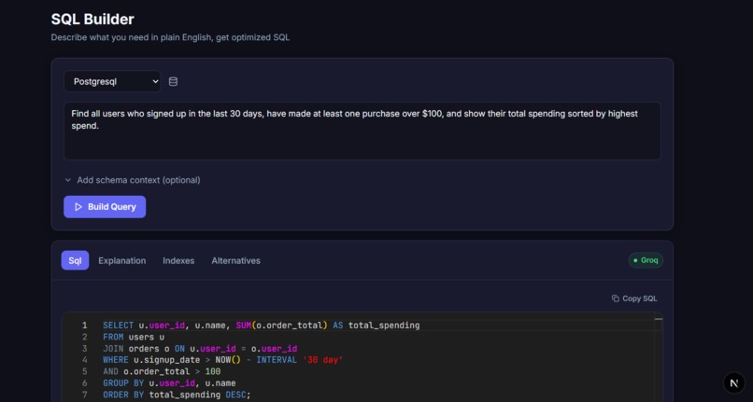The width and height of the screenshot is (753, 402).
Task: Click code line 'AND o.order_total > 100'
Action: pyautogui.click(x=162, y=371)
